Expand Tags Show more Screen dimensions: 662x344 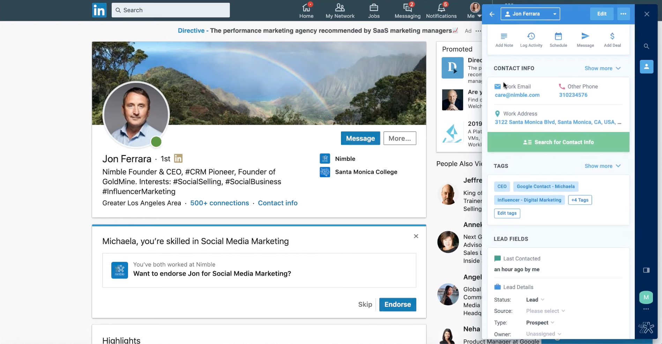coord(602,166)
